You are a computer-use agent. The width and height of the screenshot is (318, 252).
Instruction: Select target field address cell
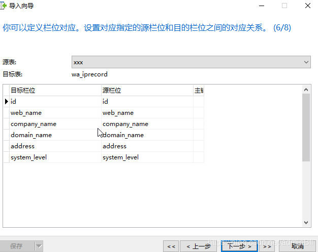[x=55, y=146]
